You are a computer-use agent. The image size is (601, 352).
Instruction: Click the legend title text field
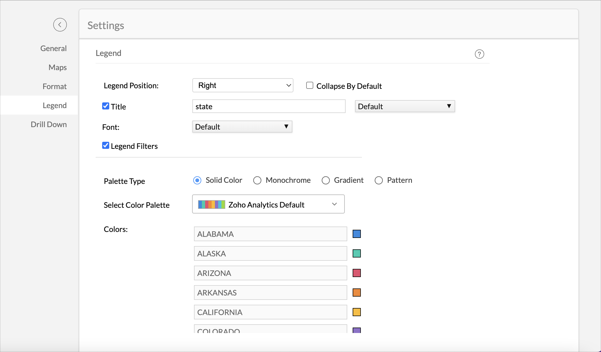click(x=269, y=106)
